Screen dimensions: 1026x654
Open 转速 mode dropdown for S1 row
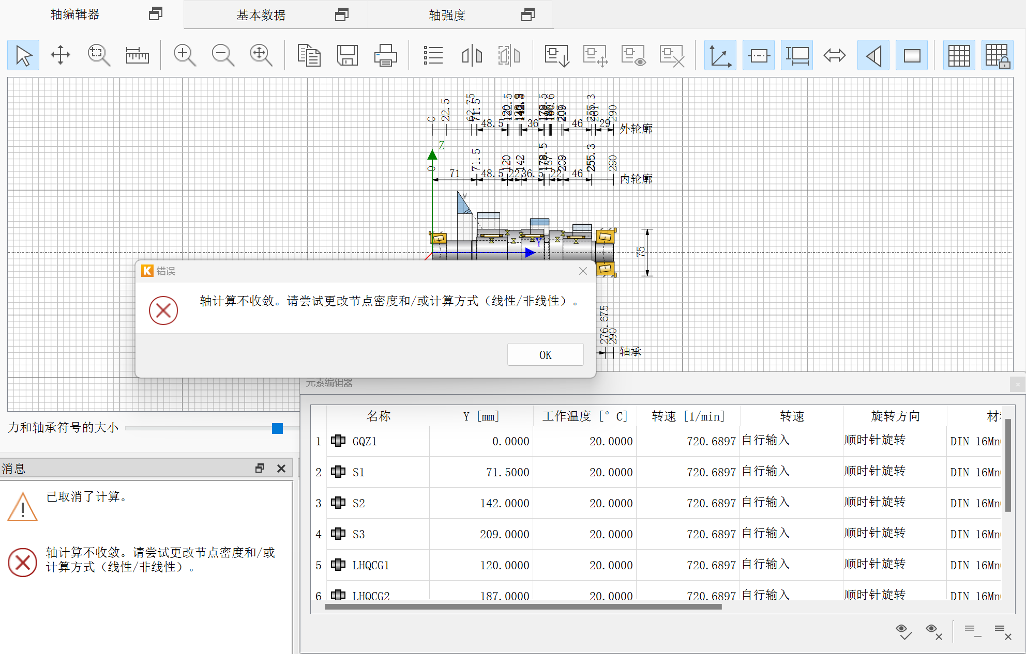pyautogui.click(x=791, y=472)
